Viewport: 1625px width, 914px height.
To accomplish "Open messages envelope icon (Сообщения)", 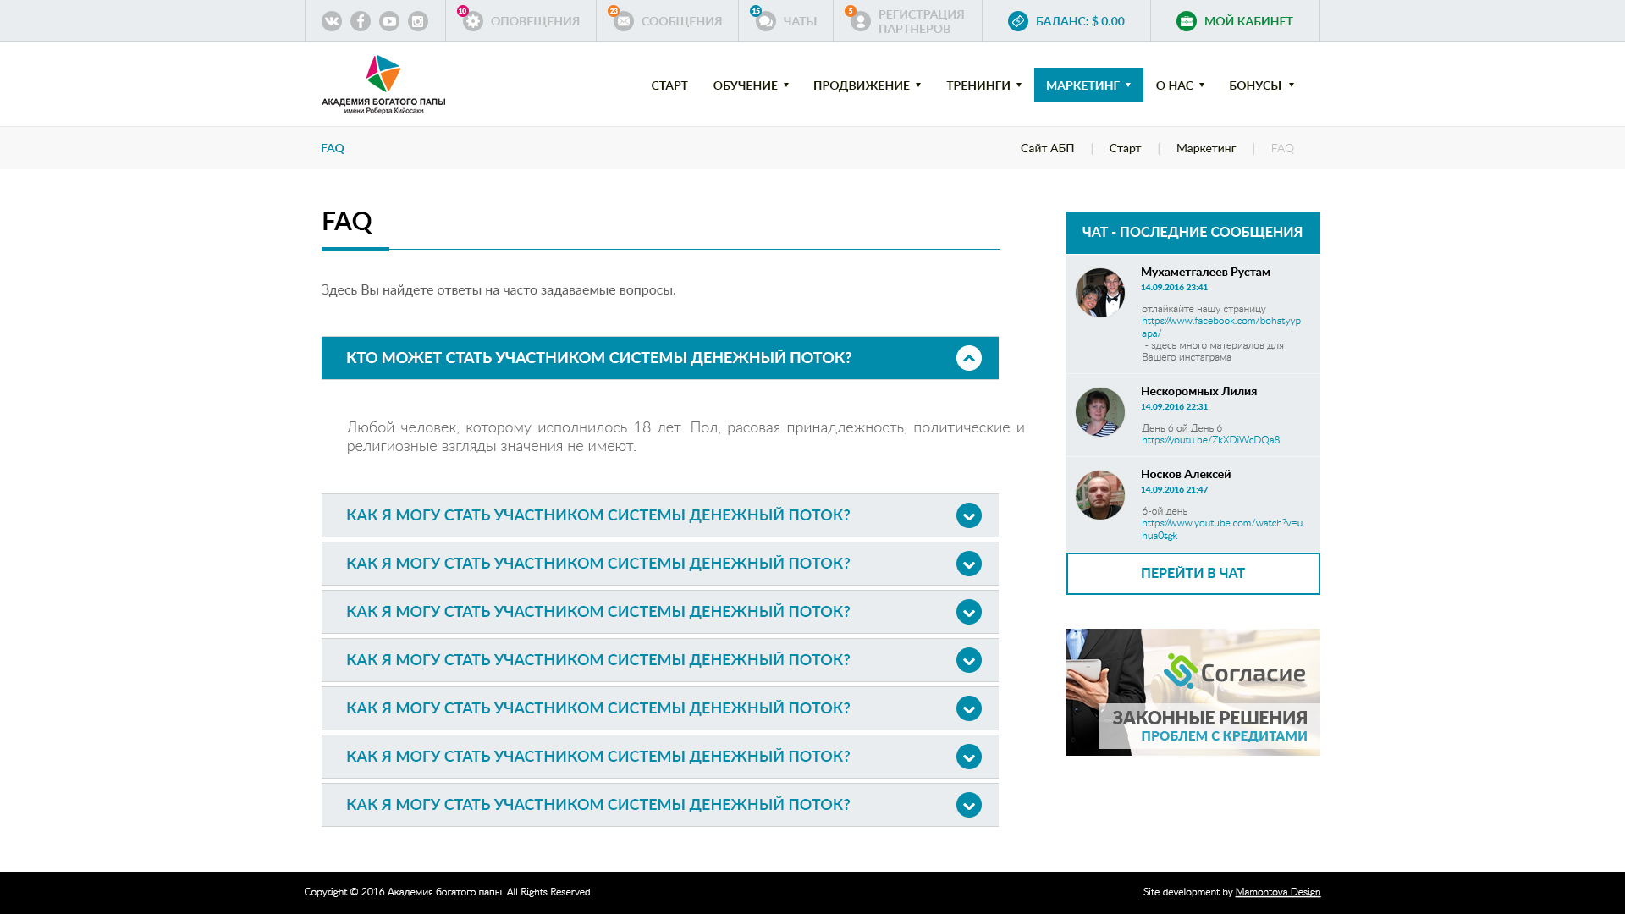I will coord(624,21).
